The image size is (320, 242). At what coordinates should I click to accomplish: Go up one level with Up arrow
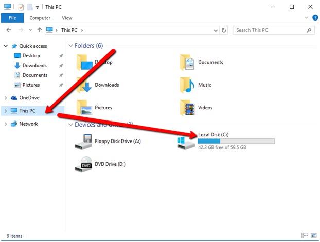point(40,30)
